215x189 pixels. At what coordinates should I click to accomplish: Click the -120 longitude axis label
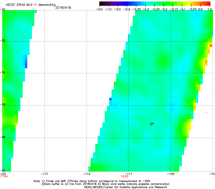click(3, 174)
